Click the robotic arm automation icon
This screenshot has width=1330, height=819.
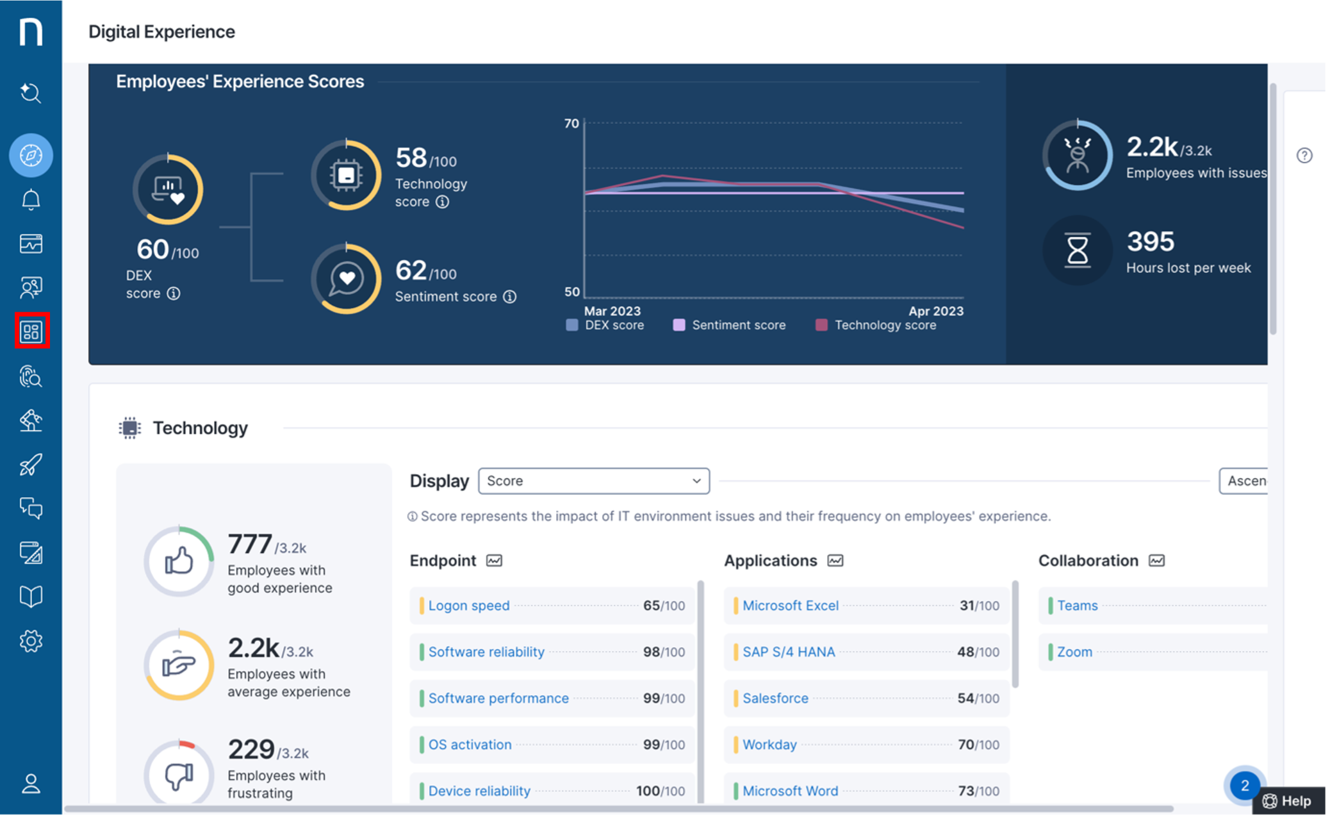31,420
